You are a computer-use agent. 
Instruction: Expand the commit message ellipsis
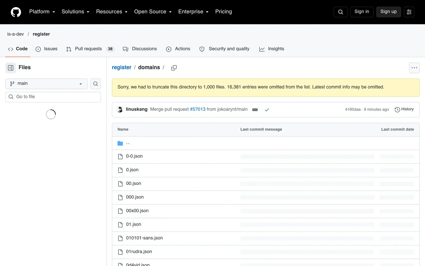[255, 110]
